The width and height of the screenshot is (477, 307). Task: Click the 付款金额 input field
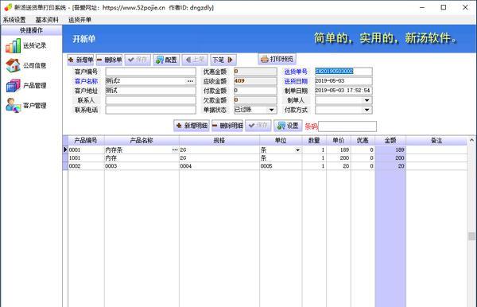pyautogui.click(x=255, y=91)
